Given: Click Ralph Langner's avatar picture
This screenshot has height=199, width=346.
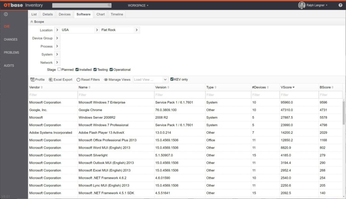Looking at the screenshot, I should pyautogui.click(x=301, y=5).
